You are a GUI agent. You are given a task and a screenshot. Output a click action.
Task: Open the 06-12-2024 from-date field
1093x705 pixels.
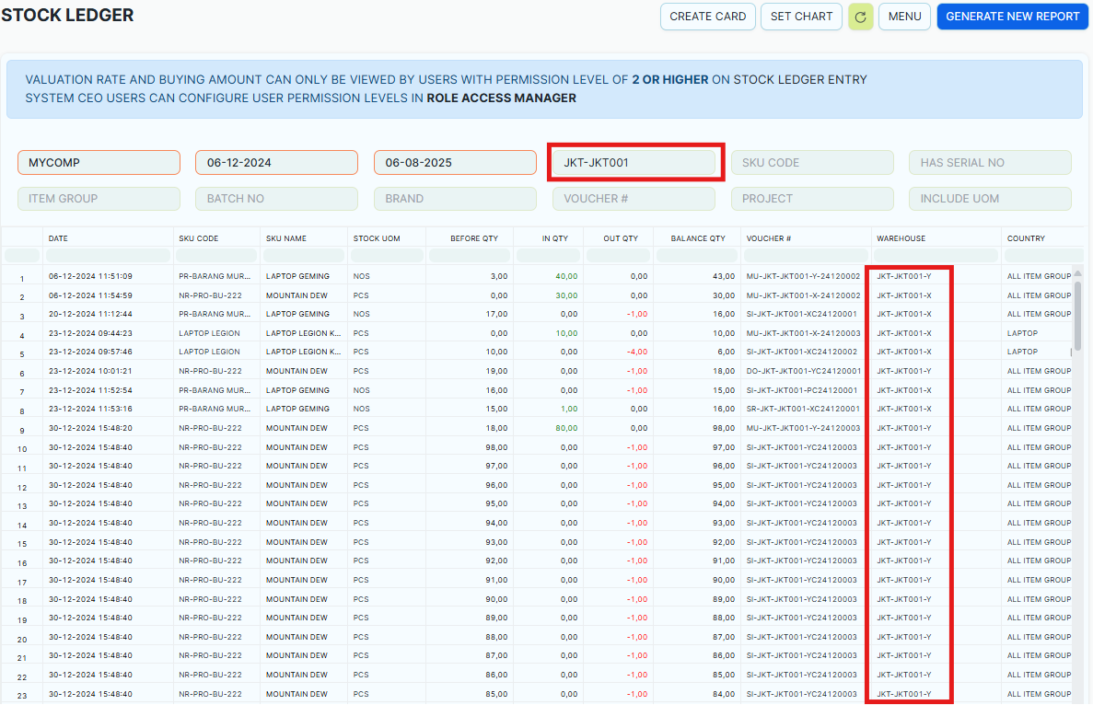277,162
